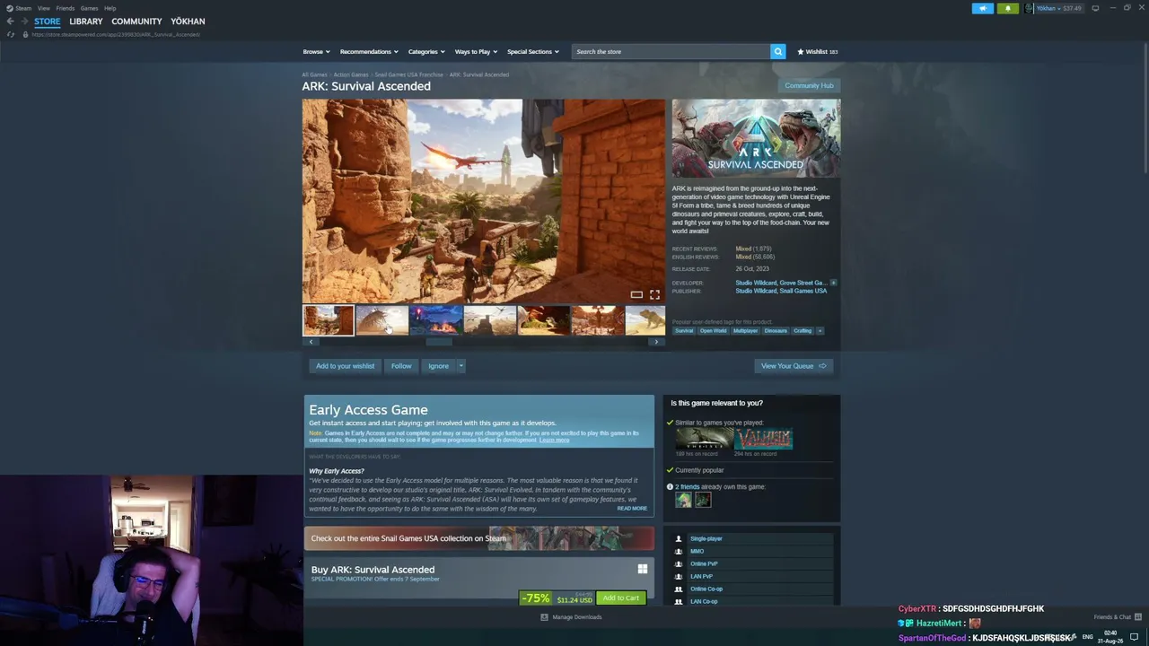1149x646 pixels.
Task: Switch to the COMMUNITY tab
Action: click(x=136, y=22)
